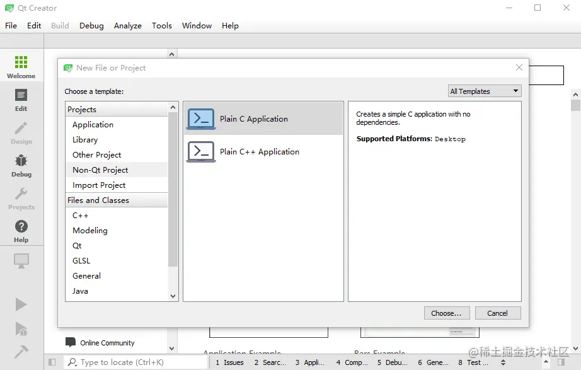Screen dimensions: 581x370
Task: Close the New File or Project dialog
Action: tap(519, 67)
